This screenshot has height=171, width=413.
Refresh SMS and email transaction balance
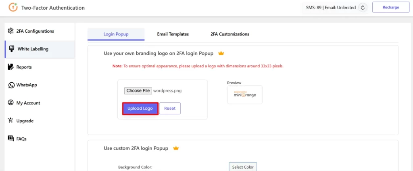coord(363,8)
